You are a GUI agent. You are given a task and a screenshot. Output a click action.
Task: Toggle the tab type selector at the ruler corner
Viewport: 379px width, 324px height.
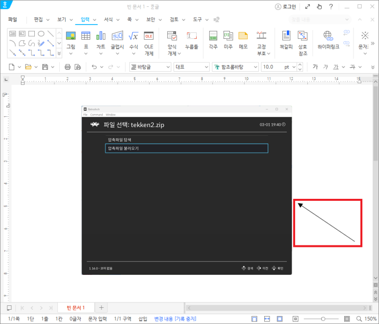tap(6, 80)
